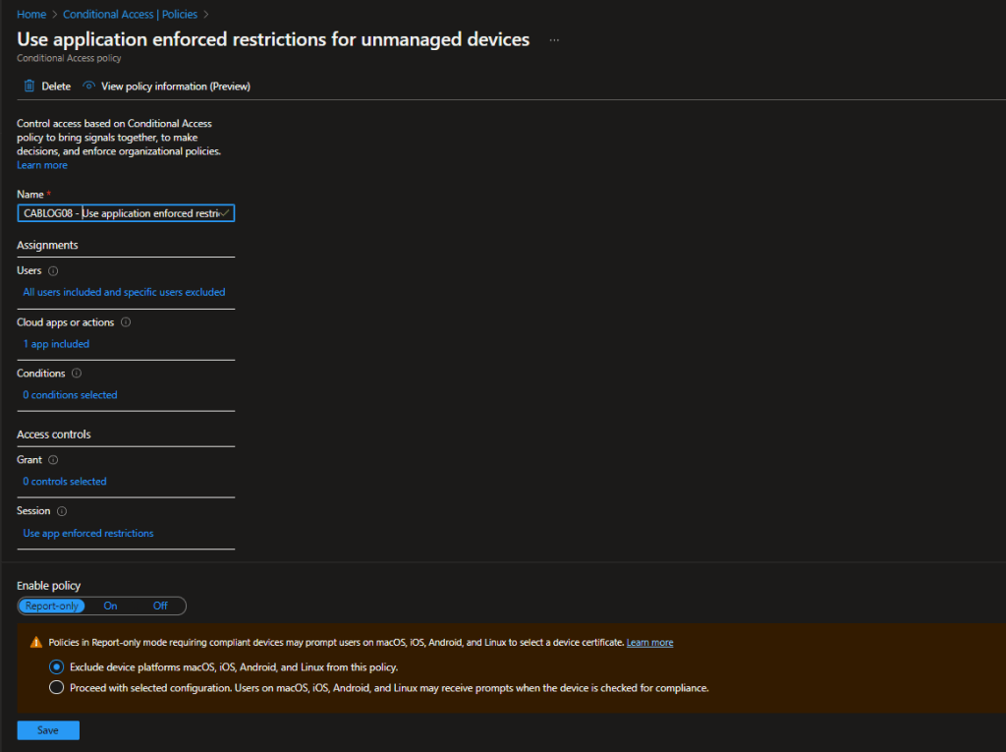1006x752 pixels.
Task: Open the ellipsis more options menu
Action: click(555, 40)
